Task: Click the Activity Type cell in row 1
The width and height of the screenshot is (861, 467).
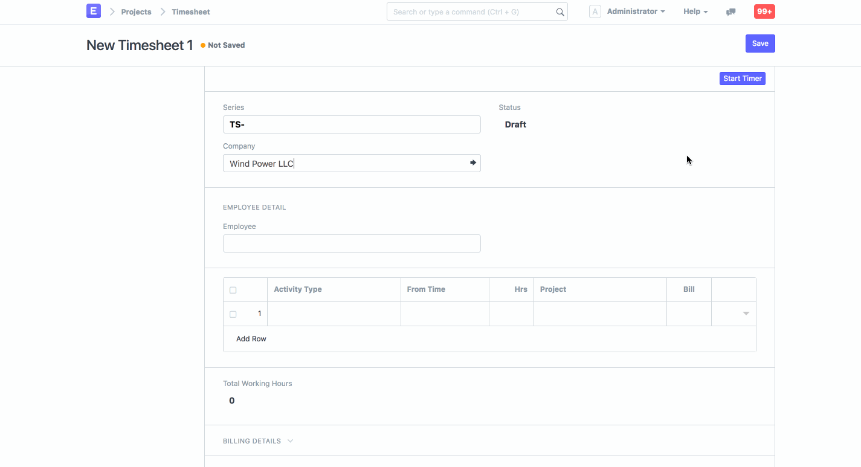Action: tap(334, 314)
